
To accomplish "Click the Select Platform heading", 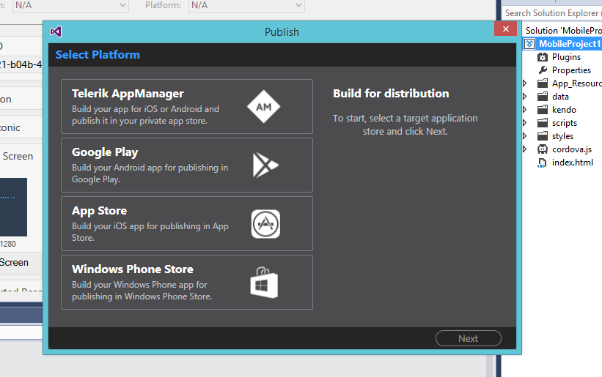I will tap(98, 55).
